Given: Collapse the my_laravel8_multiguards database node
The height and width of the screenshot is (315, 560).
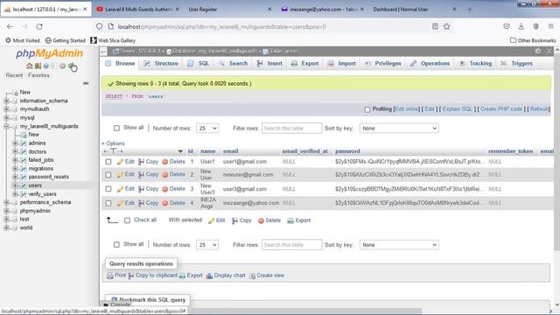Looking at the screenshot, I should tap(6, 126).
